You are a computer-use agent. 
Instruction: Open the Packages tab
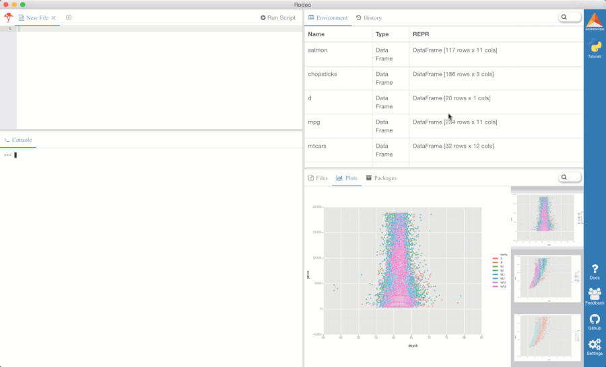(x=381, y=178)
